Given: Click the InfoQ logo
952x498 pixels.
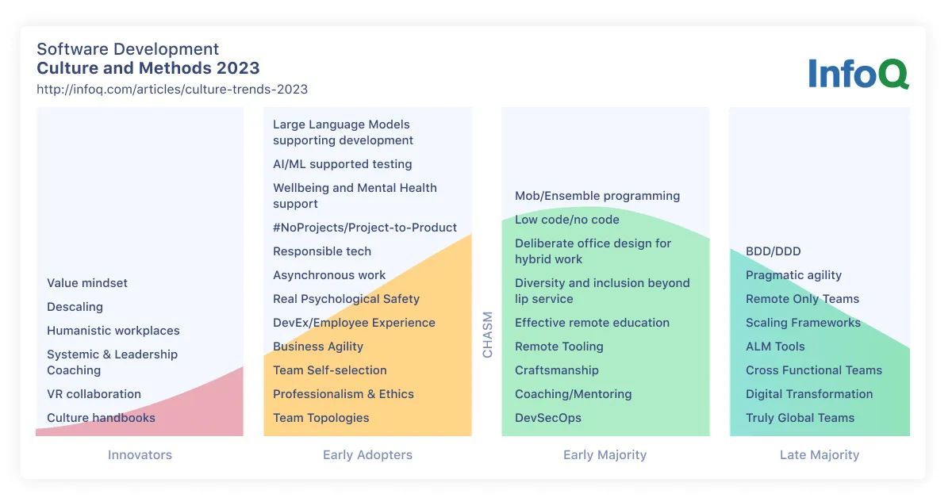Looking at the screenshot, I should coord(858,74).
